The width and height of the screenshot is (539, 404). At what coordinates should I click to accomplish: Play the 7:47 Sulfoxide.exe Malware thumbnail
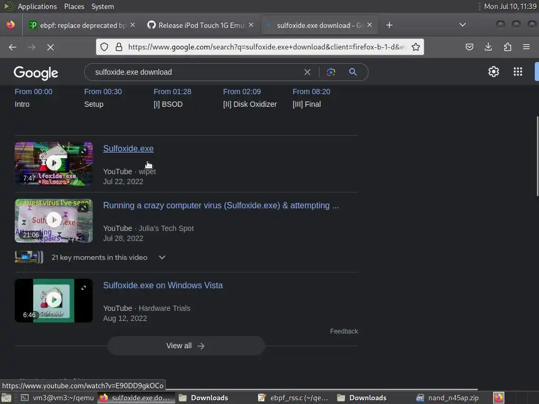(54, 164)
